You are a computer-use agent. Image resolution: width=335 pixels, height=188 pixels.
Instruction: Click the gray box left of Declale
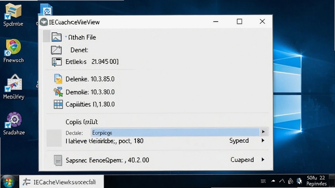coord(54,138)
